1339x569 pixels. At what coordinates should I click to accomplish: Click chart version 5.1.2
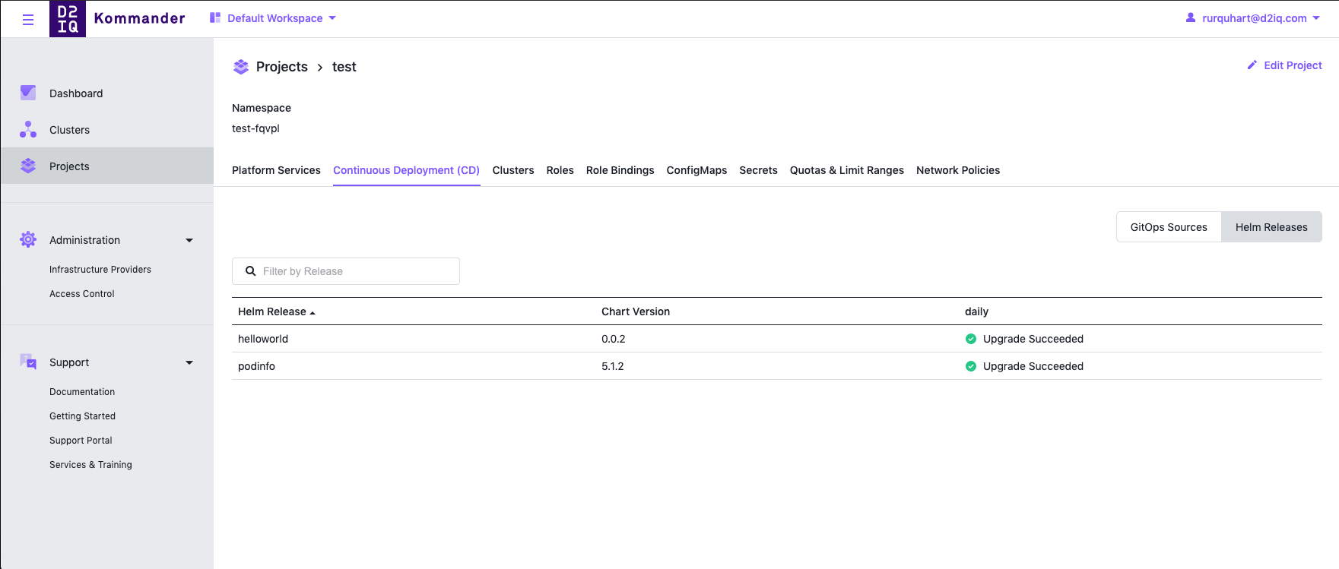pos(613,366)
